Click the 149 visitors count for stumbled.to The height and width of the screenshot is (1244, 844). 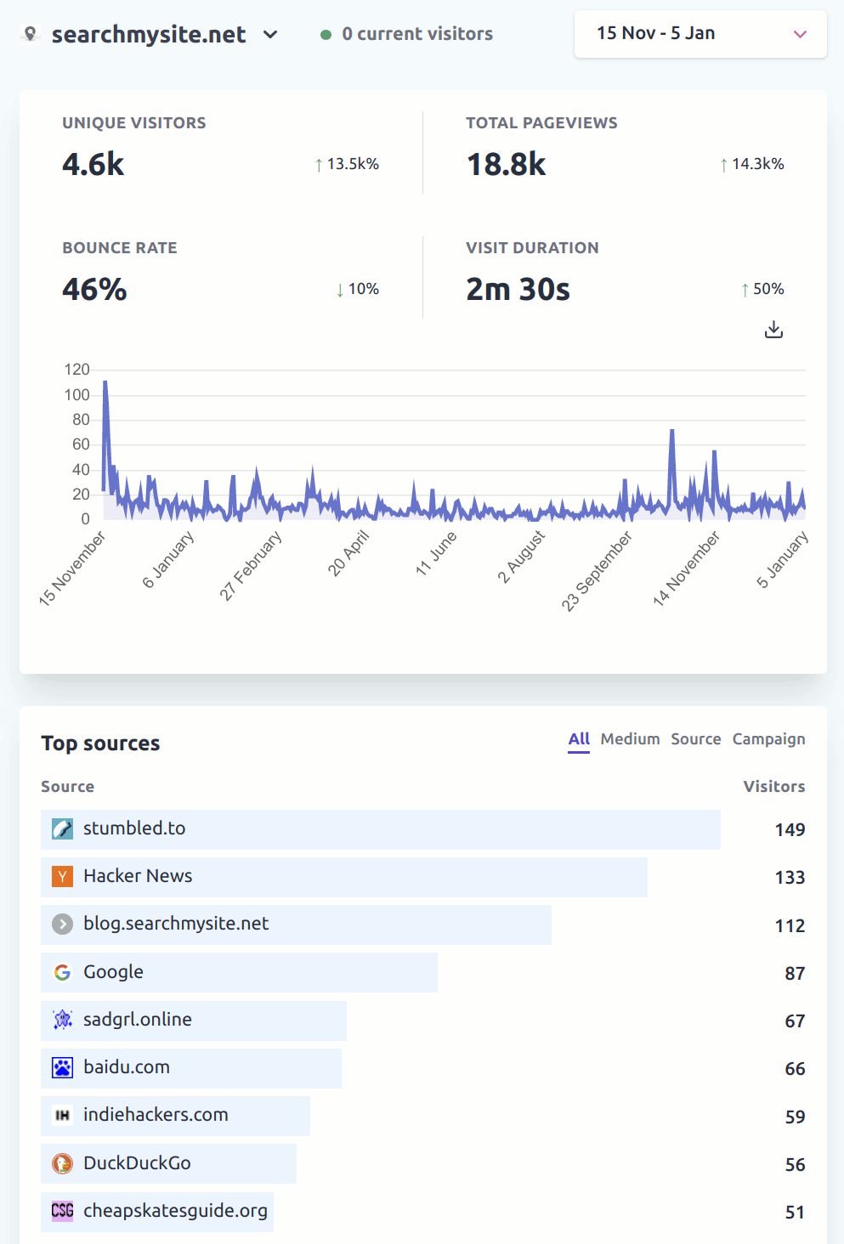790,830
